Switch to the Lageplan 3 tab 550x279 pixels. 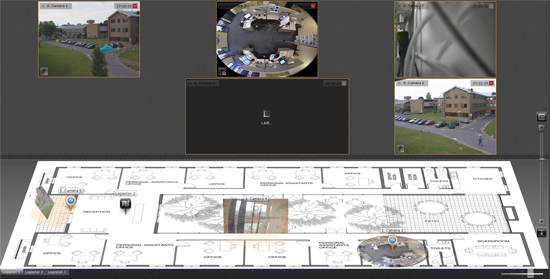pyautogui.click(x=57, y=272)
